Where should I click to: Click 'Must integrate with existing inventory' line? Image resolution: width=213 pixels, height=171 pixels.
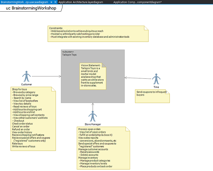(90, 37)
